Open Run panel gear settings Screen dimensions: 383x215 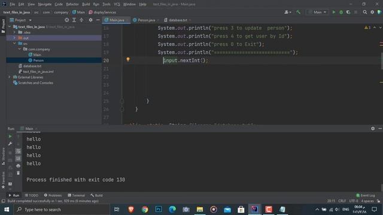(373, 128)
